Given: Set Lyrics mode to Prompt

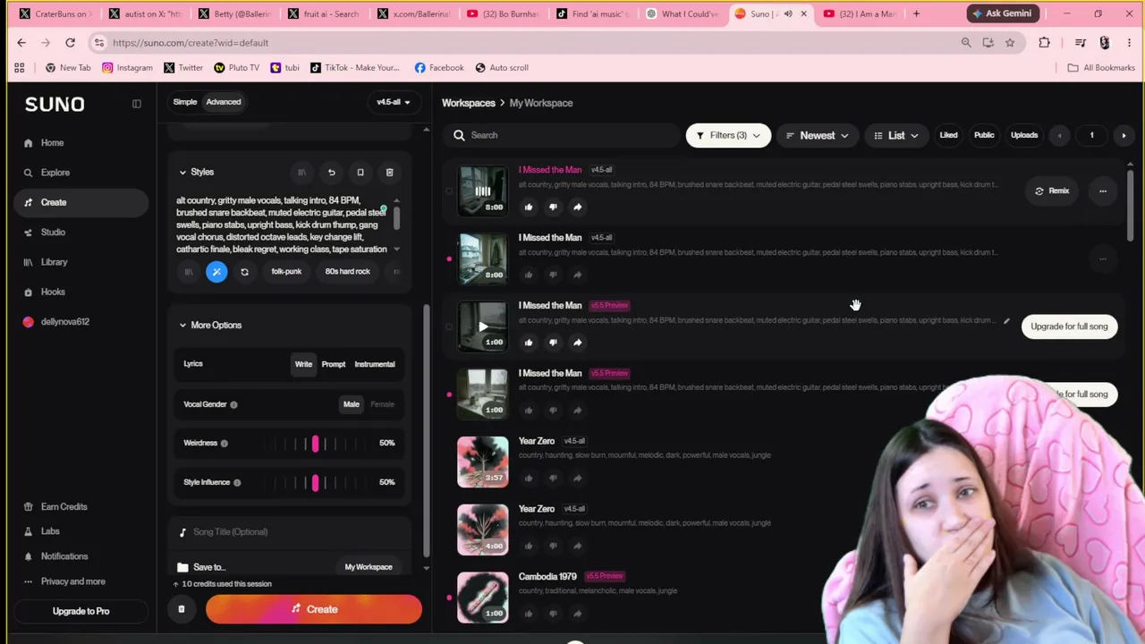Looking at the screenshot, I should [334, 364].
